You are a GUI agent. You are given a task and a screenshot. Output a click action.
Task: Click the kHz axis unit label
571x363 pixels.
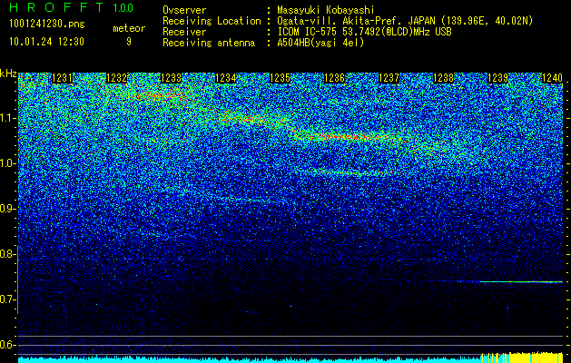click(8, 74)
